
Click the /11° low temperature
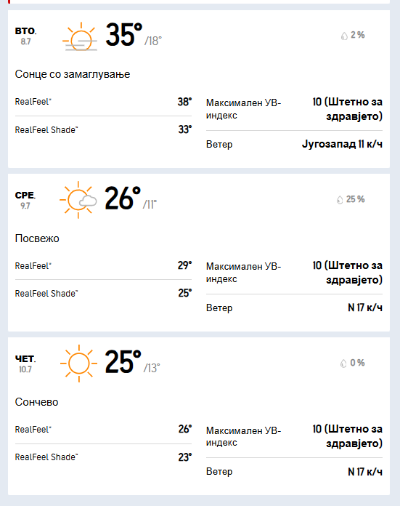tap(150, 204)
